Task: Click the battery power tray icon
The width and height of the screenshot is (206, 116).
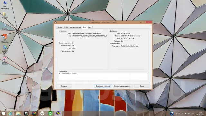Action: point(183,113)
